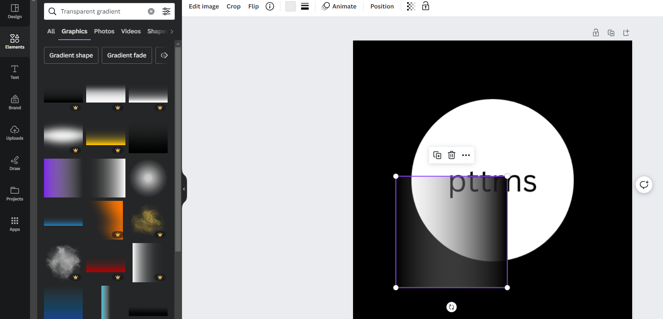Select the Graphics tab
Screen dimensions: 663x319
click(74, 31)
